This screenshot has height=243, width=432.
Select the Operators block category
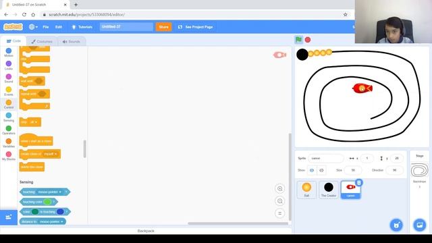tap(9, 130)
